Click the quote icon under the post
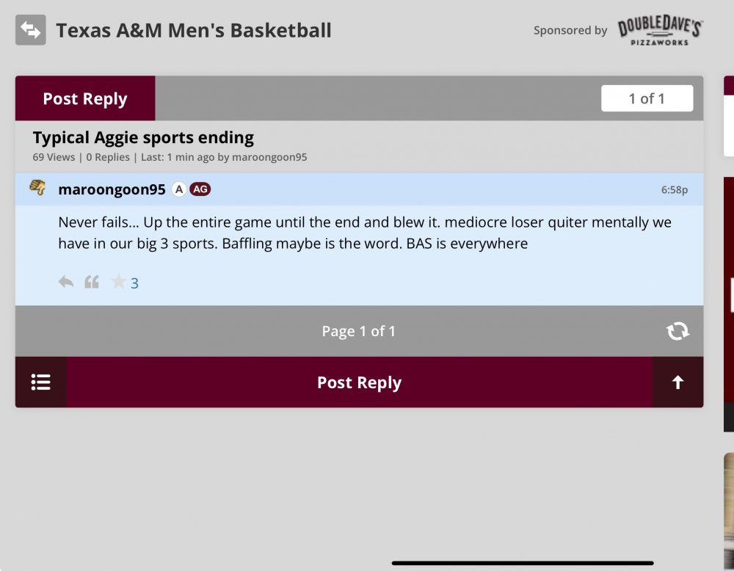 [92, 282]
